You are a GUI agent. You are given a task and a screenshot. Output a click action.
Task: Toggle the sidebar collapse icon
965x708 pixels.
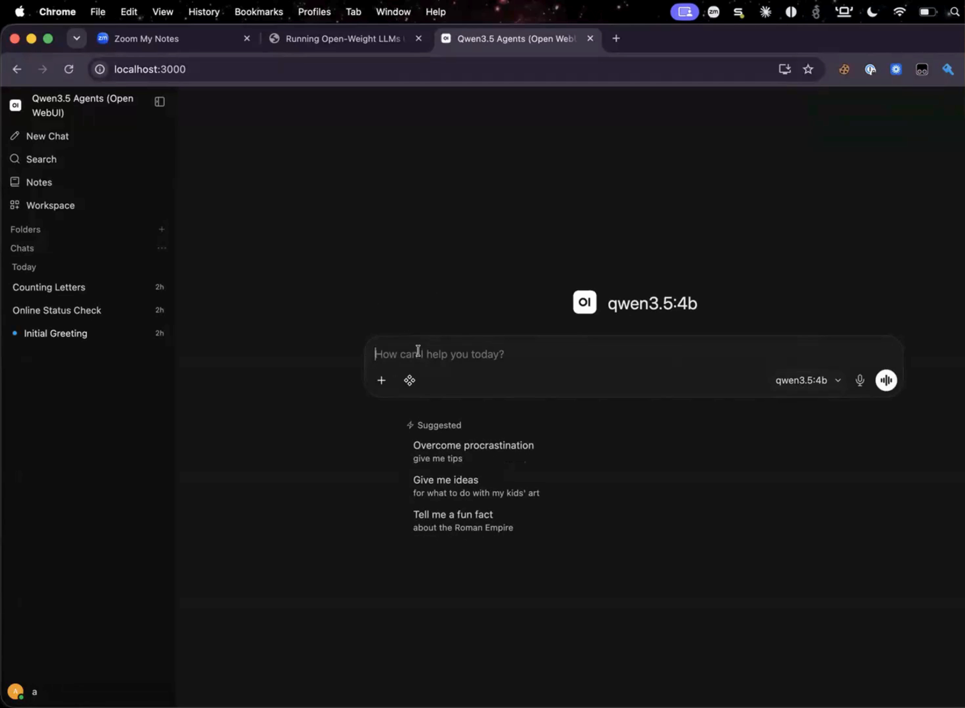point(159,102)
